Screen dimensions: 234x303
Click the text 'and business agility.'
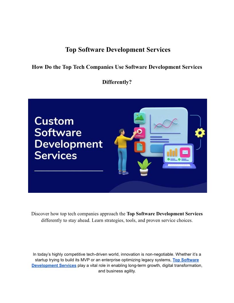[x=117, y=271]
